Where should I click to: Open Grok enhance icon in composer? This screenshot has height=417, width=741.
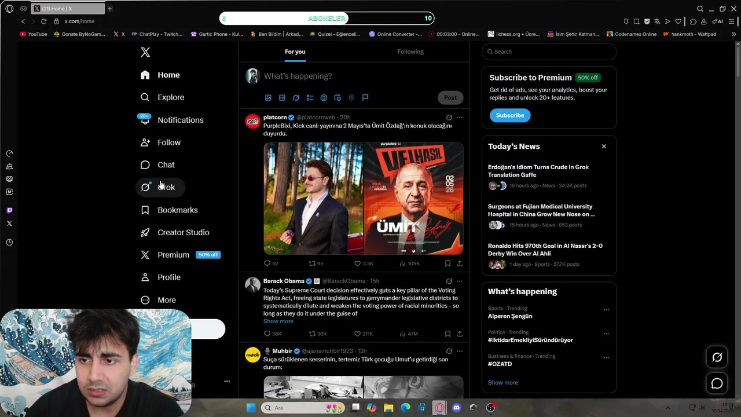(x=296, y=98)
